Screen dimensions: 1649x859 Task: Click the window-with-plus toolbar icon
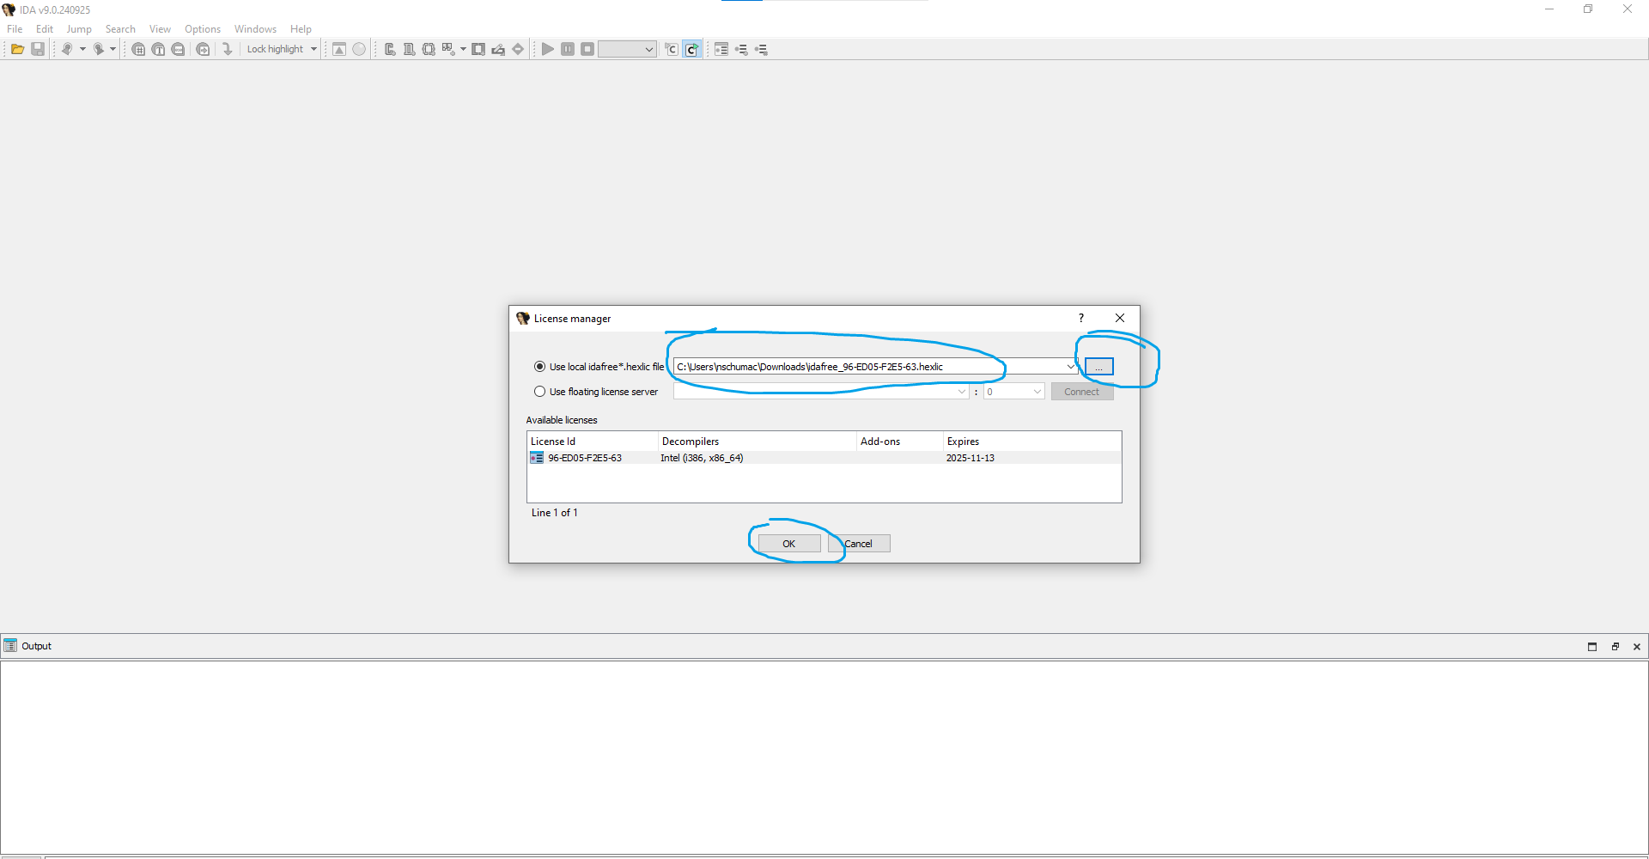tap(448, 49)
